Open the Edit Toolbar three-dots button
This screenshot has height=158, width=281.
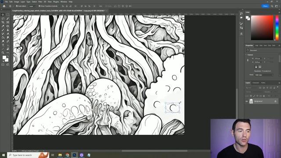8,53
